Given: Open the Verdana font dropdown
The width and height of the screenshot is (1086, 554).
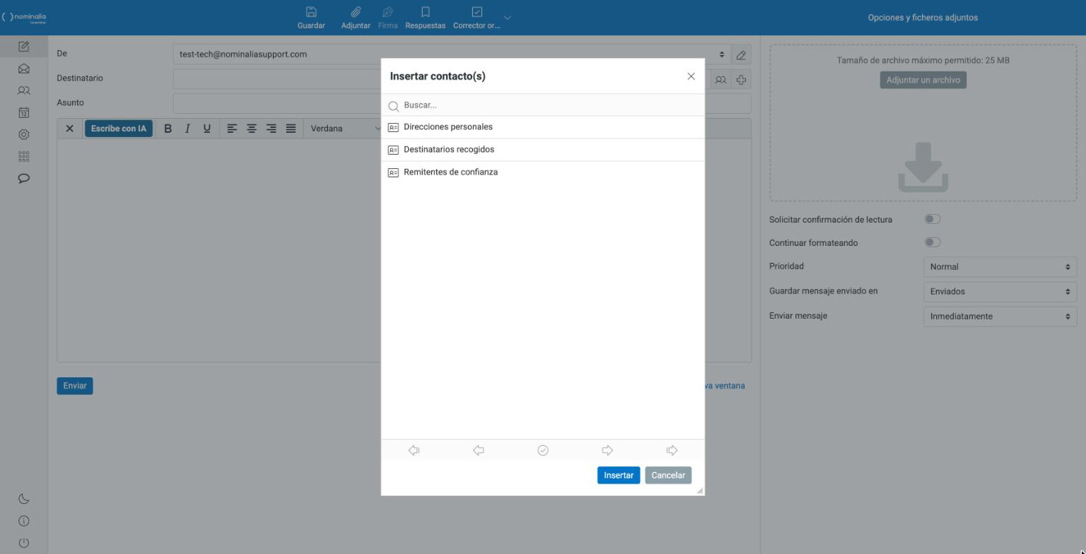Looking at the screenshot, I should (345, 129).
